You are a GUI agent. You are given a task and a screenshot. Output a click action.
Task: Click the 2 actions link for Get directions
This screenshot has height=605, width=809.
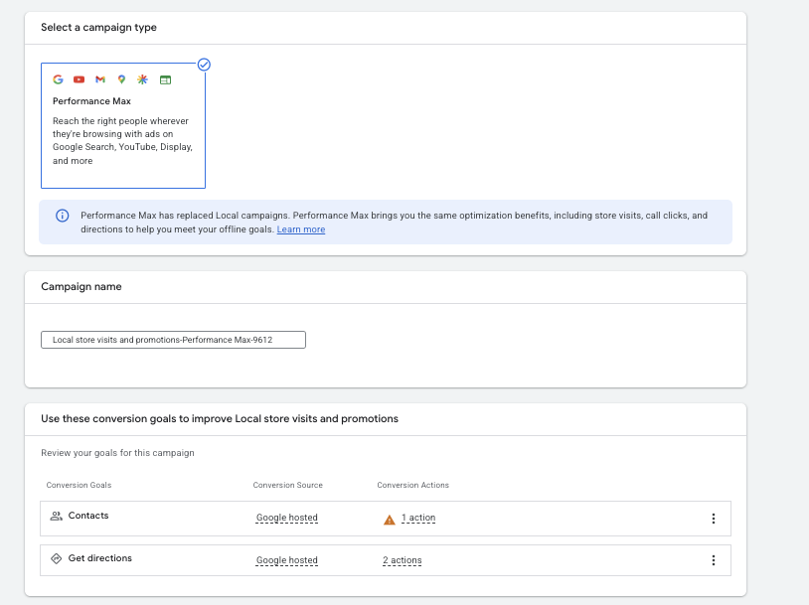tap(402, 560)
